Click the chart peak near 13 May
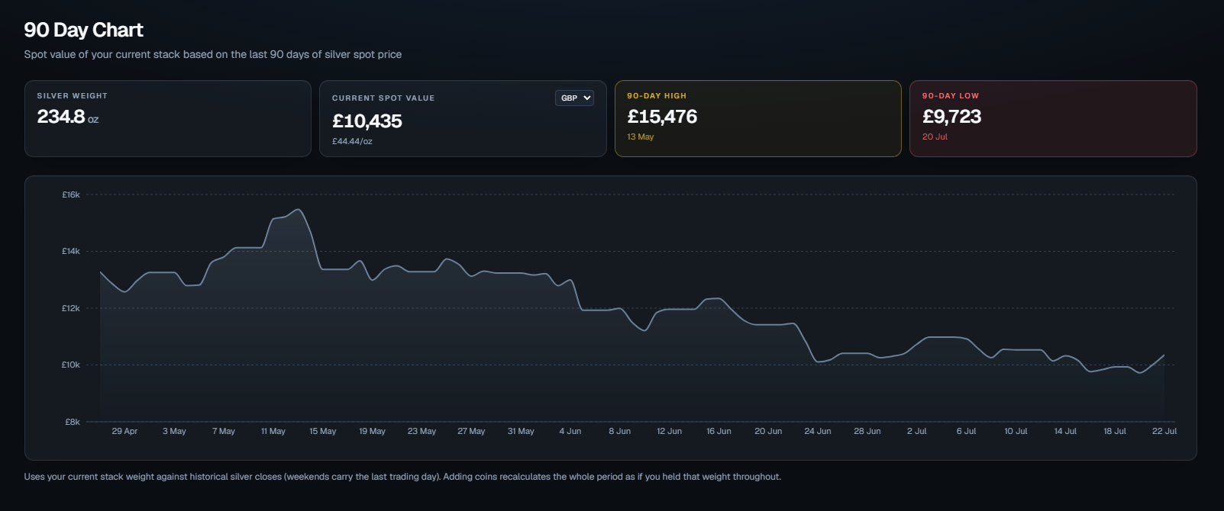Image resolution: width=1224 pixels, height=511 pixels. (x=298, y=210)
